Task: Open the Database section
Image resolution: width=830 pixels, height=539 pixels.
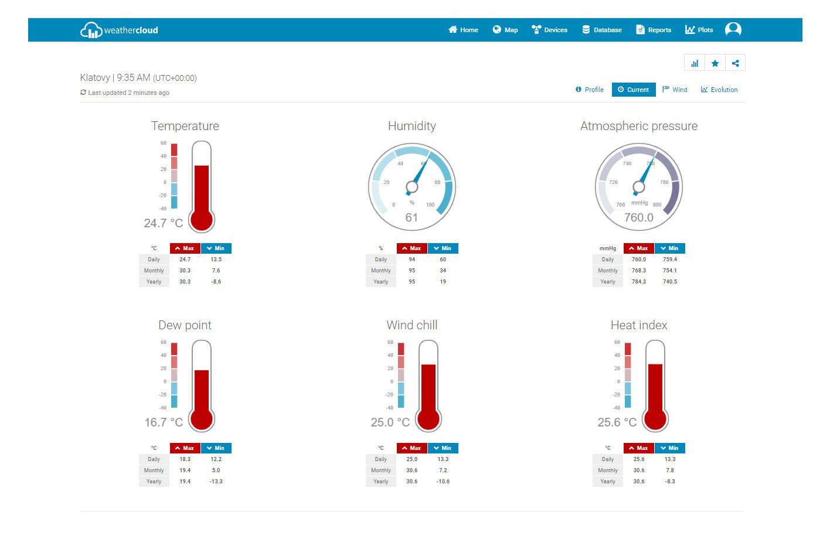Action: point(602,30)
